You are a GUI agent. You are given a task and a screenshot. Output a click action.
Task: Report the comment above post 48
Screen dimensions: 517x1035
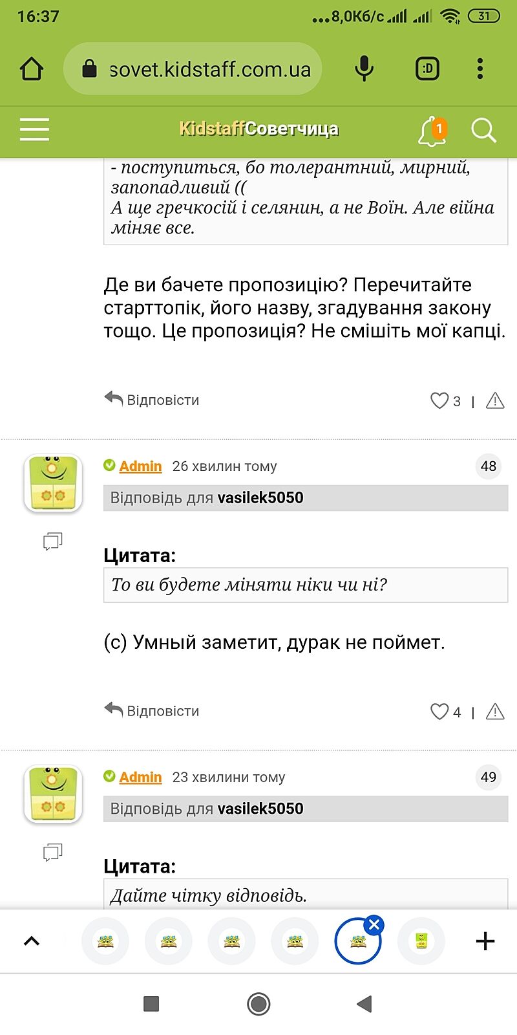click(x=495, y=401)
